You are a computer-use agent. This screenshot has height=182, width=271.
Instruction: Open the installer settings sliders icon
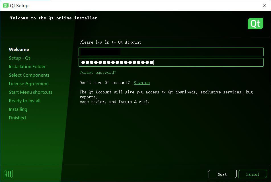point(8,174)
